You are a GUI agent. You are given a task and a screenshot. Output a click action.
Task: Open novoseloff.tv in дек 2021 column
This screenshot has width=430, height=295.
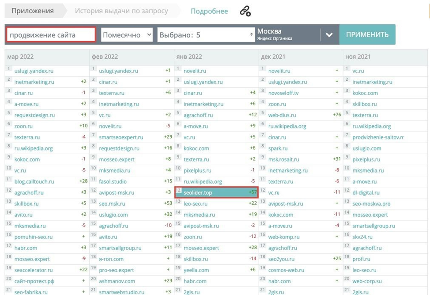(x=283, y=93)
